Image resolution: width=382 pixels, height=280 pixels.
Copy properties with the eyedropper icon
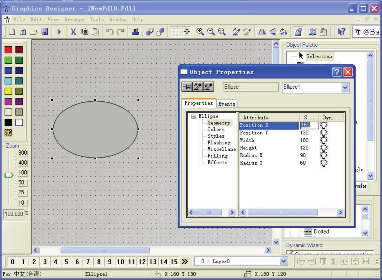(236, 32)
